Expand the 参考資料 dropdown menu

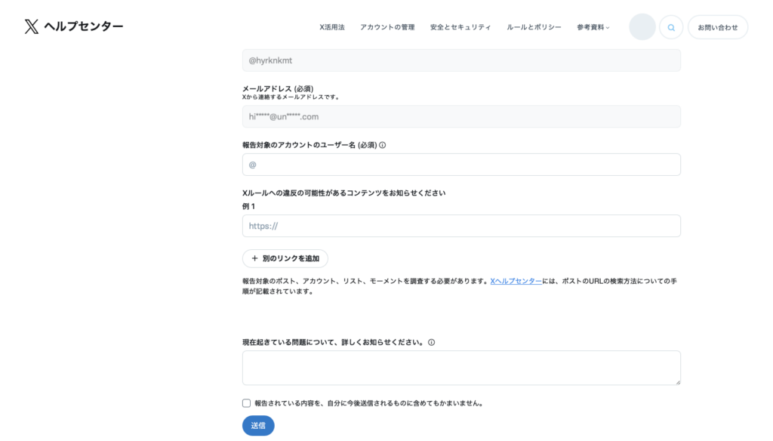593,27
